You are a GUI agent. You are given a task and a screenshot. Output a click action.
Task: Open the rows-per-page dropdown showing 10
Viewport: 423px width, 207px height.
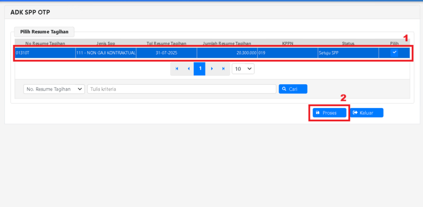(243, 69)
